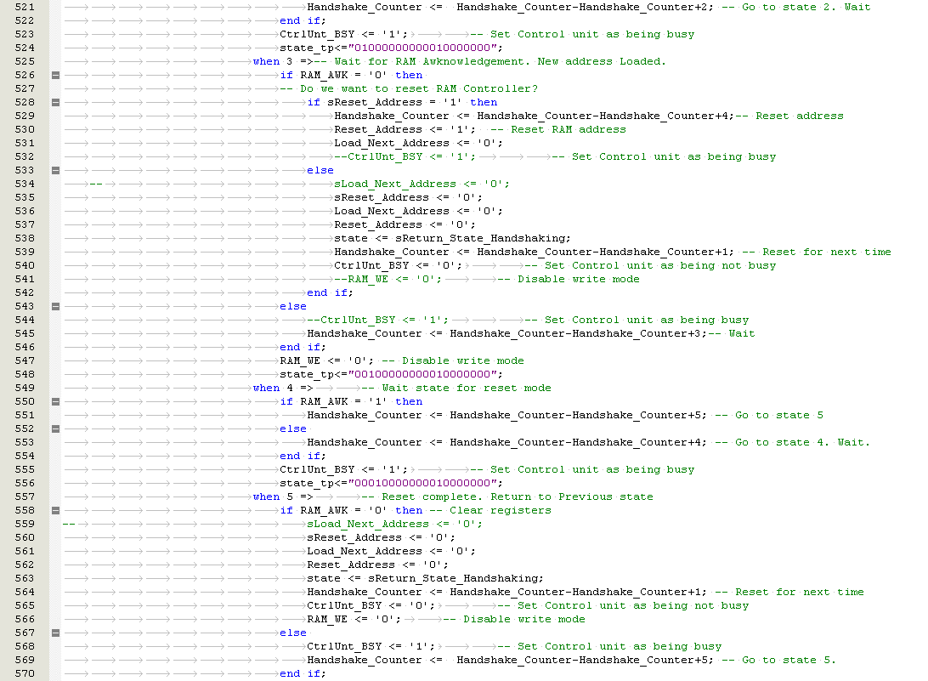Click line number 549 in the margin
Viewport: 928px width, 681px height.
click(25, 388)
